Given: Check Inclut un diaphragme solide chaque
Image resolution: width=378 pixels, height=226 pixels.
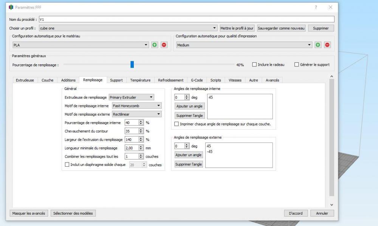Looking at the screenshot, I should pyautogui.click(x=67, y=164).
